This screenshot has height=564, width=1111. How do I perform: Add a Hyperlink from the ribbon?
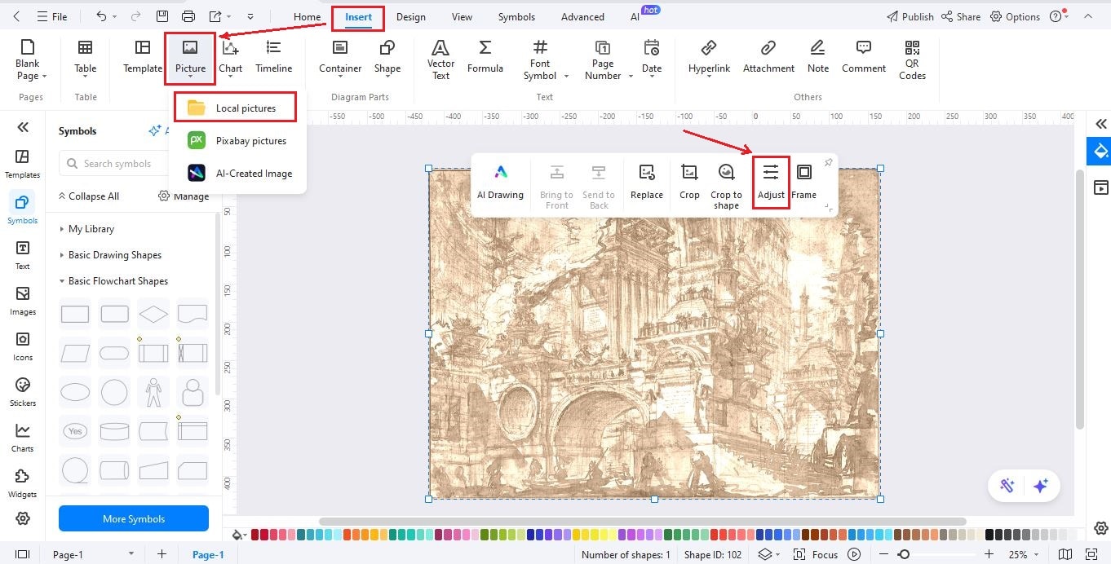tap(709, 57)
